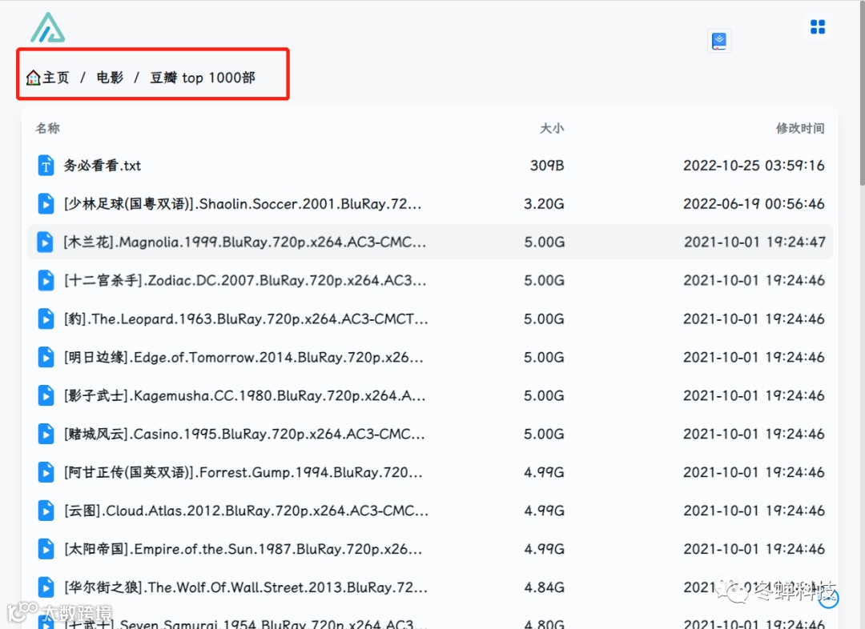Click video icon for Magnolia file
The width and height of the screenshot is (865, 629).
coord(45,242)
